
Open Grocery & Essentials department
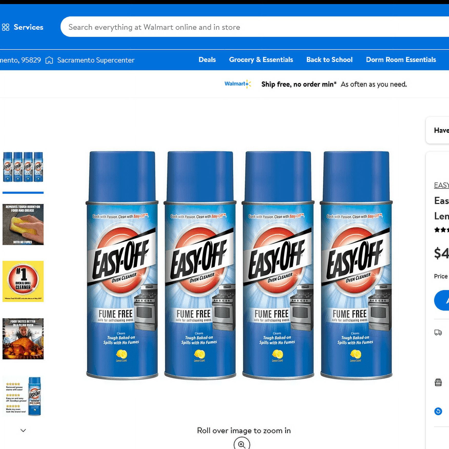tap(261, 60)
